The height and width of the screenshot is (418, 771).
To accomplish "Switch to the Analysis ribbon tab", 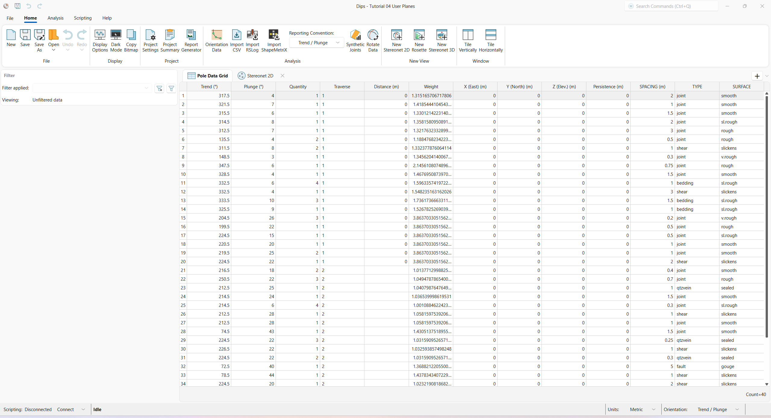I will pos(55,18).
